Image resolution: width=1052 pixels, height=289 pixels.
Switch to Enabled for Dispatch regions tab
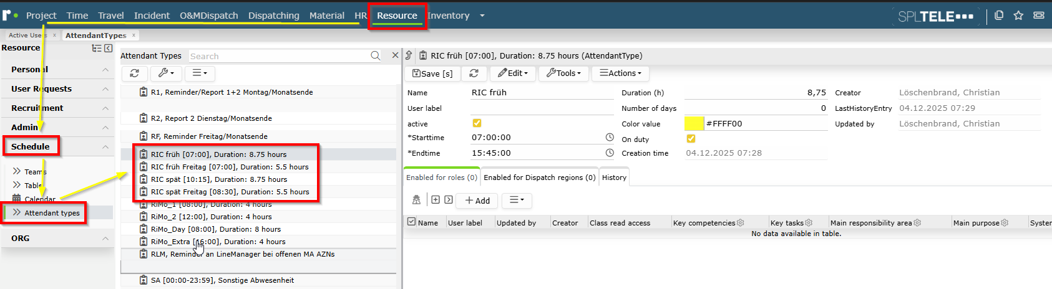coord(540,178)
